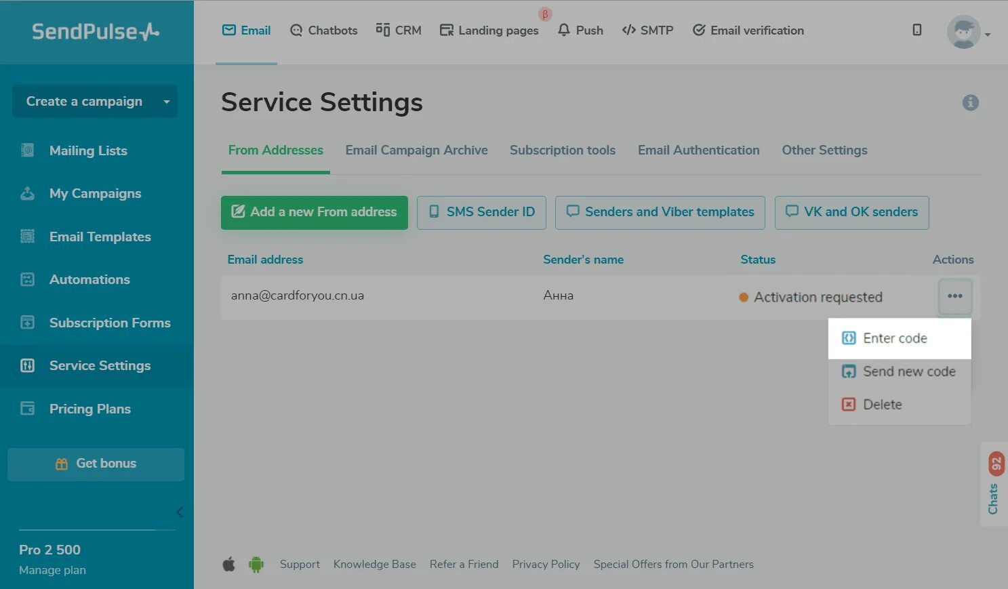Open the Knowledge Base footer link
The height and width of the screenshot is (589, 1008).
point(375,565)
